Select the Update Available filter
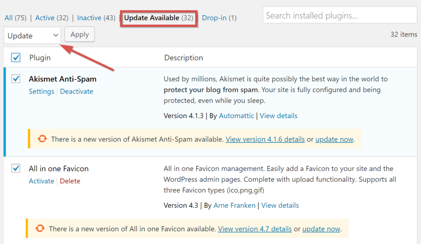Screen dimensions: 421x244 coord(158,18)
